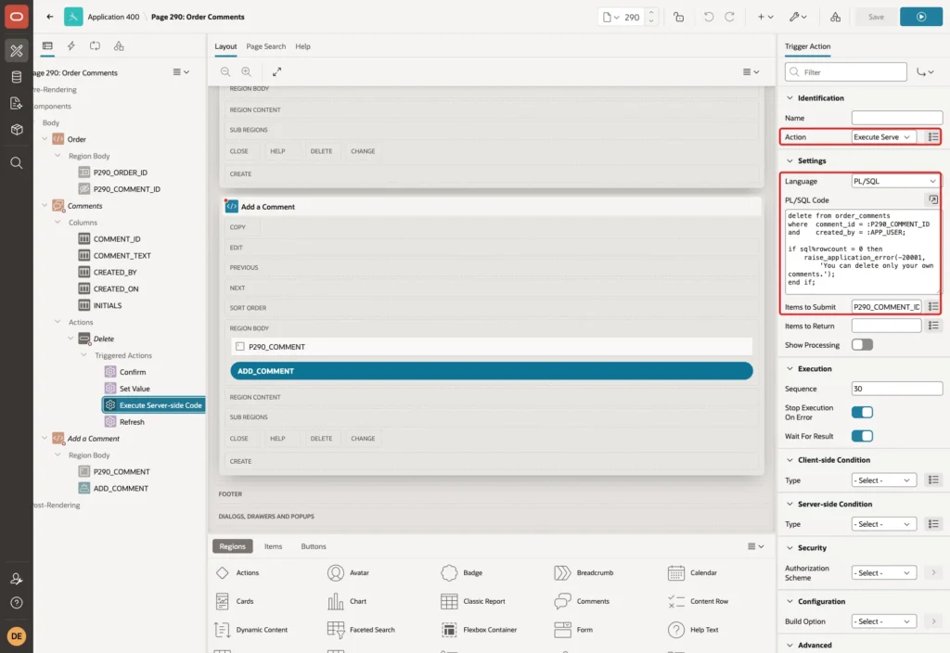Screen dimensions: 950x653
Task: Go back with the arrow icon
Action: pos(50,17)
